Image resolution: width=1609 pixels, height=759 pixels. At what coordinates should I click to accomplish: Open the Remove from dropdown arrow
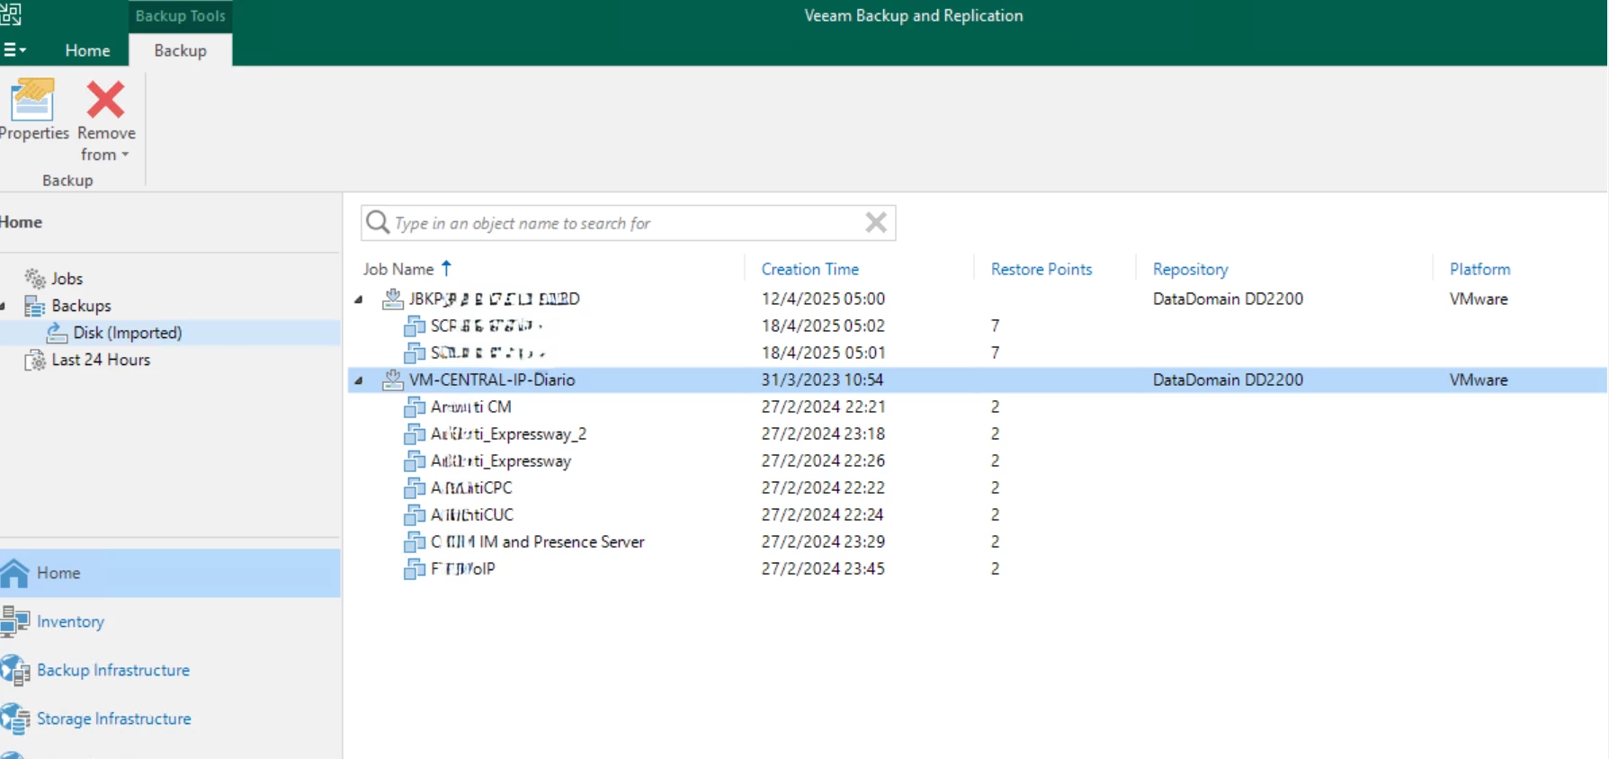[x=125, y=155]
